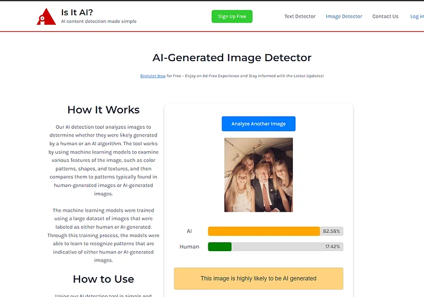The height and width of the screenshot is (297, 424).
Task: Click the AI-Generated Image Detector page title
Action: click(x=231, y=58)
